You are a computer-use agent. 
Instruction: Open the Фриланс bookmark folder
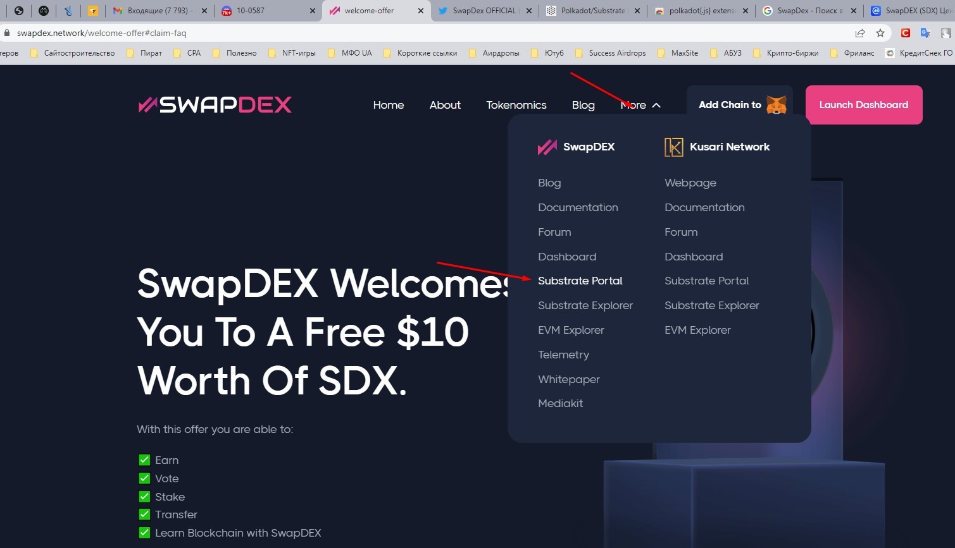point(852,53)
